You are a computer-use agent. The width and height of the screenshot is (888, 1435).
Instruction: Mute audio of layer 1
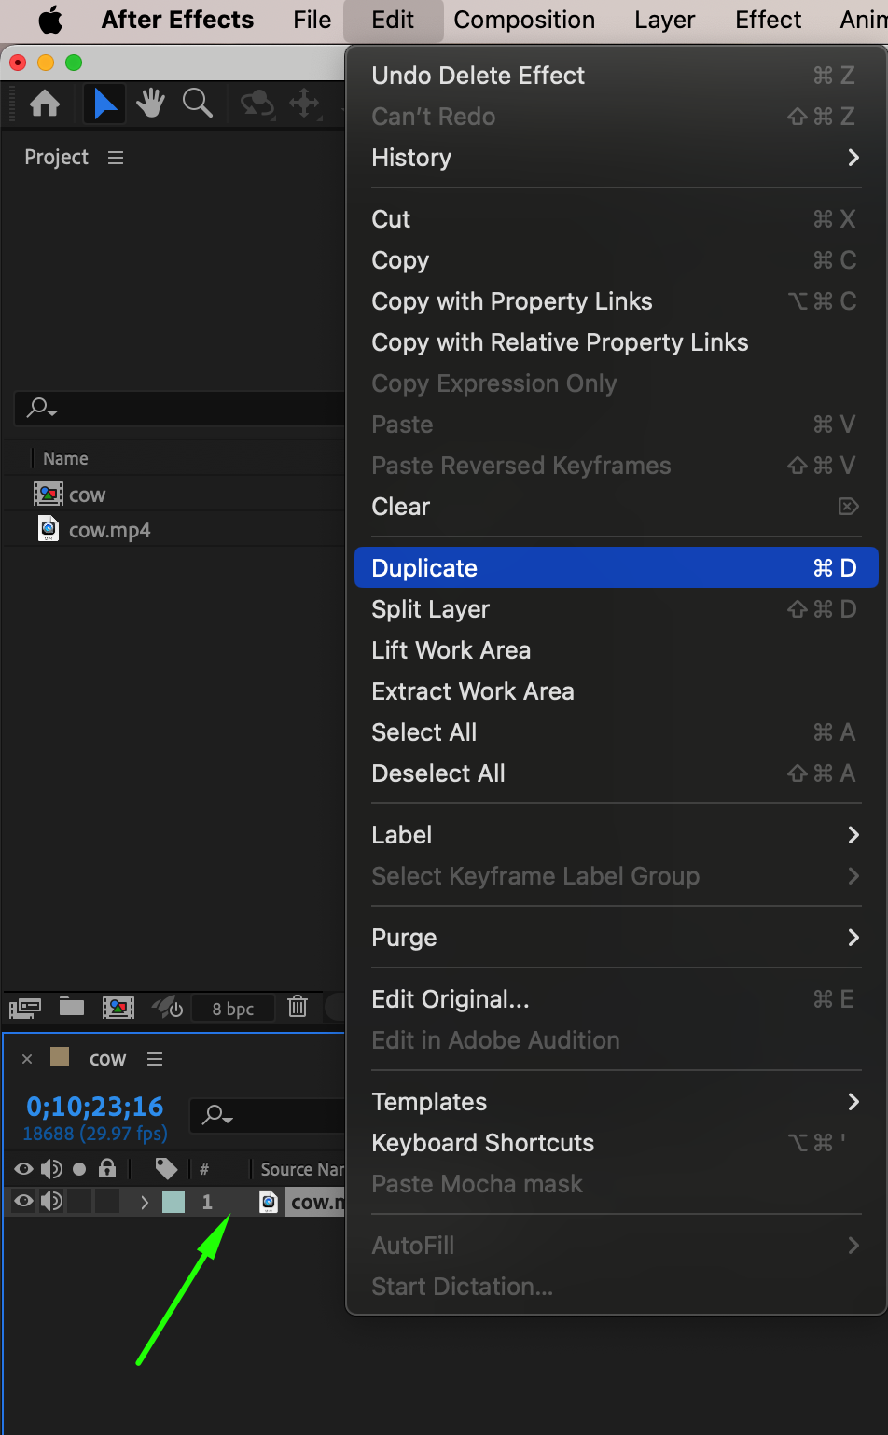[x=52, y=1202]
